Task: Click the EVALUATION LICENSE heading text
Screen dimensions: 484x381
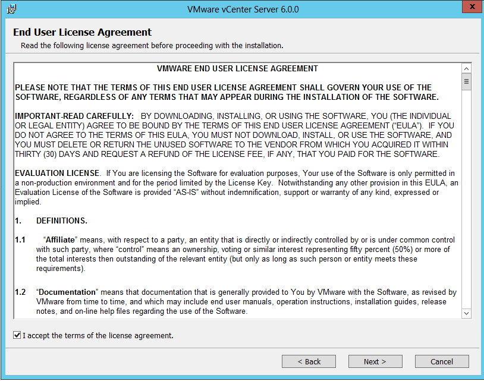Action: (57, 173)
